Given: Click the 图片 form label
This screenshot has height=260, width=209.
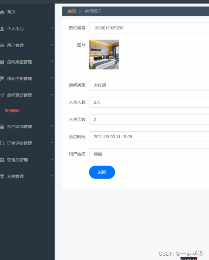Looking at the screenshot, I should (x=81, y=45).
